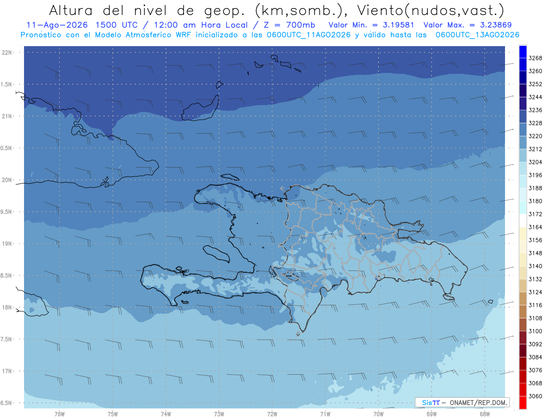The width and height of the screenshot is (544, 420).
Task: Click the colorbar value '3116'
Action: (x=535, y=305)
